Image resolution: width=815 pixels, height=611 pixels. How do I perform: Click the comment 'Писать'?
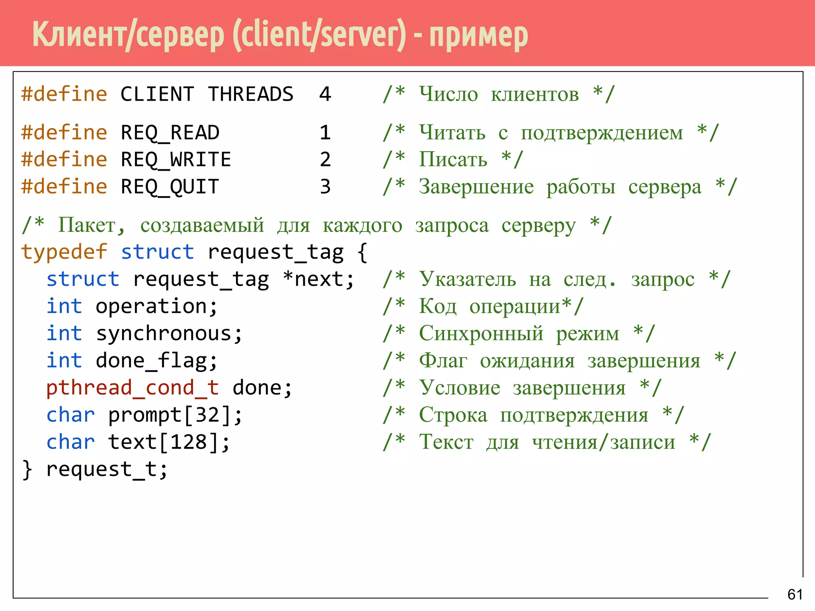[453, 160]
